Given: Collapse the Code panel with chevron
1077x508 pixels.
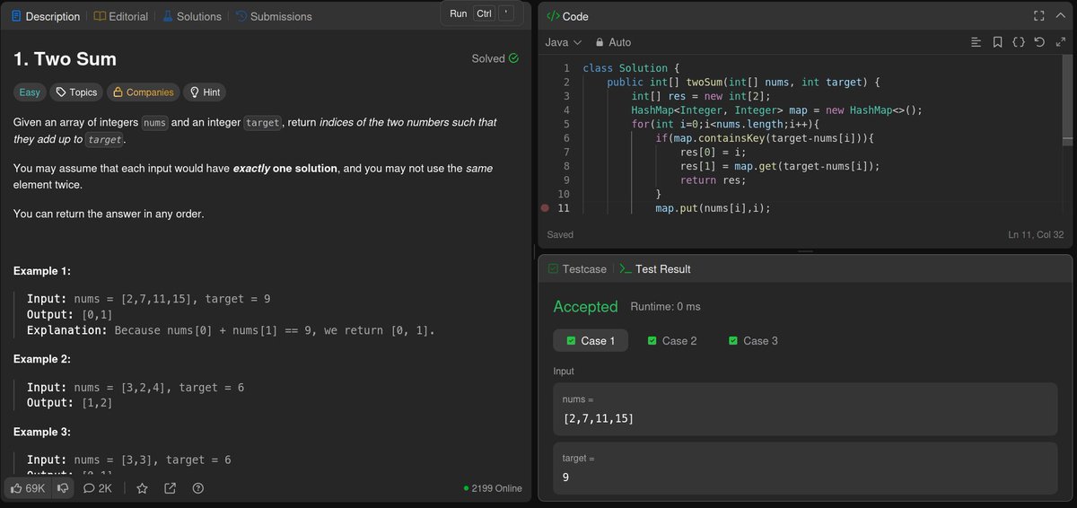Looking at the screenshot, I should click(x=1060, y=16).
